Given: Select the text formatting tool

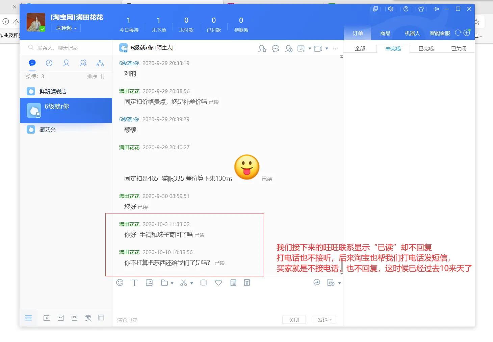Looking at the screenshot, I should coord(134,282).
